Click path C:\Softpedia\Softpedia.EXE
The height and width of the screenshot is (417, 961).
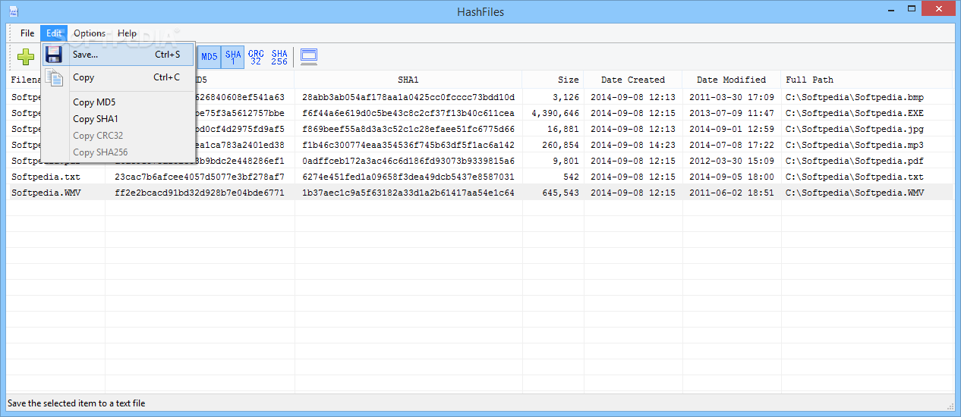tap(855, 113)
